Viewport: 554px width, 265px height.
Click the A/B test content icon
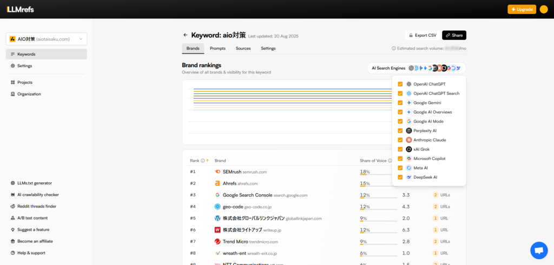point(12,218)
